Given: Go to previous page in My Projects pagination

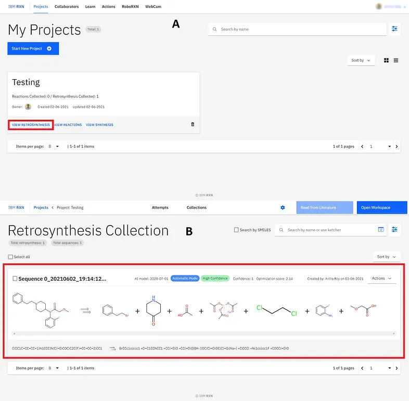Looking at the screenshot, I should [x=362, y=146].
